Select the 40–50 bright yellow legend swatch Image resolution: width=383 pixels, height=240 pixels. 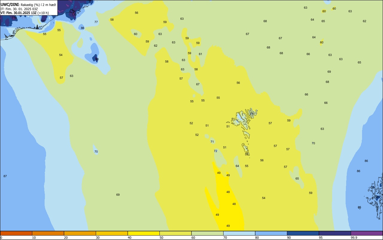144,233
